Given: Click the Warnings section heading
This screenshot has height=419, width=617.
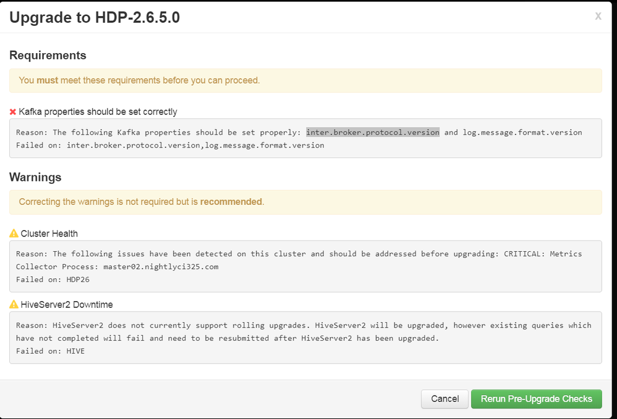Looking at the screenshot, I should tap(35, 177).
